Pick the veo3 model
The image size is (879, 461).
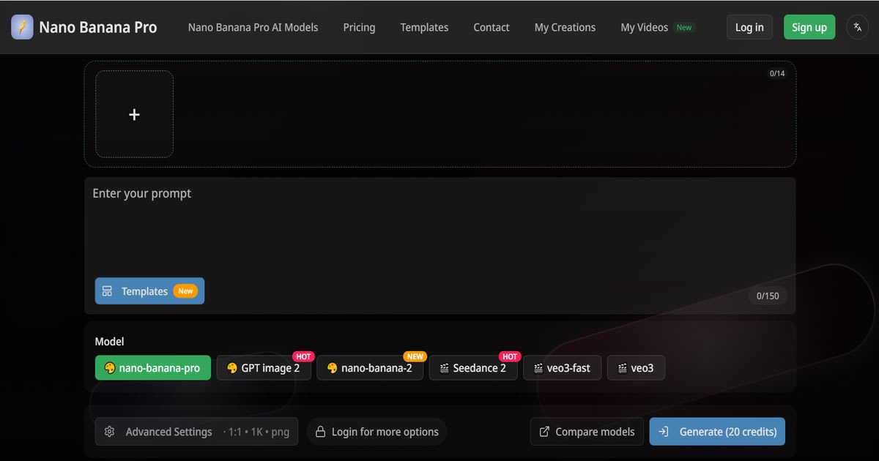coord(637,368)
